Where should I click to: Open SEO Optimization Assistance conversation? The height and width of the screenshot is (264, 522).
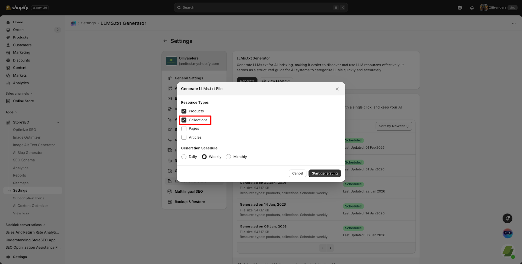33,248
